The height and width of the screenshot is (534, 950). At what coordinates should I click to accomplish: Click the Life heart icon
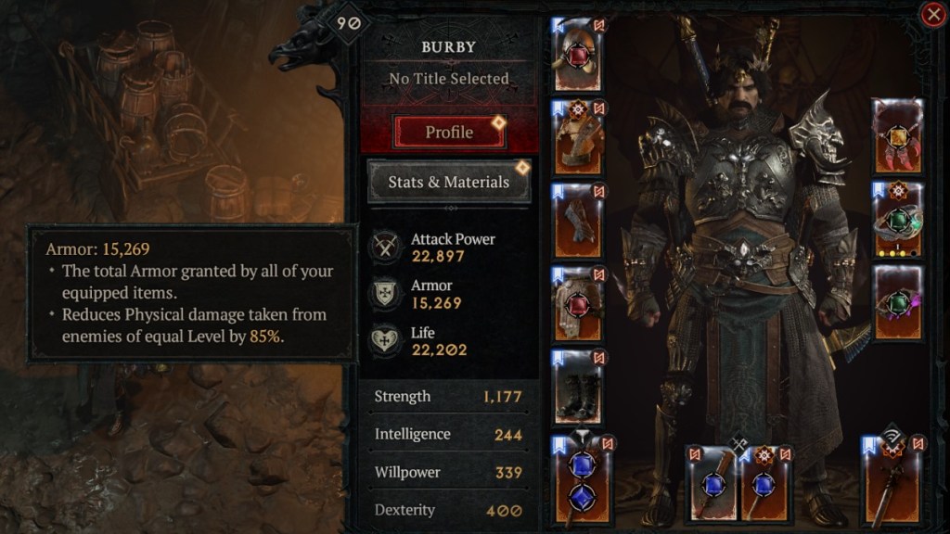[x=385, y=340]
